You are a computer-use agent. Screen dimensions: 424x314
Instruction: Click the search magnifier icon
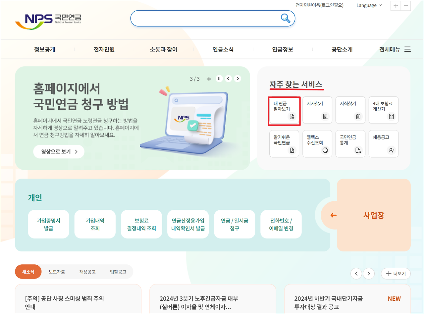click(x=285, y=19)
